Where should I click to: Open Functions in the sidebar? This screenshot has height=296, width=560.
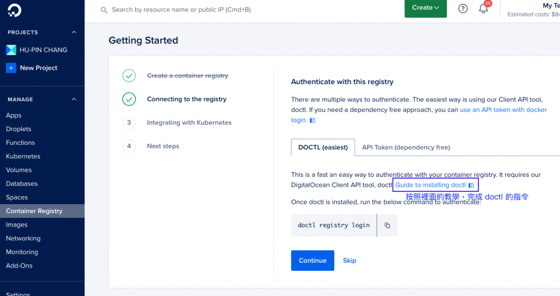20,143
